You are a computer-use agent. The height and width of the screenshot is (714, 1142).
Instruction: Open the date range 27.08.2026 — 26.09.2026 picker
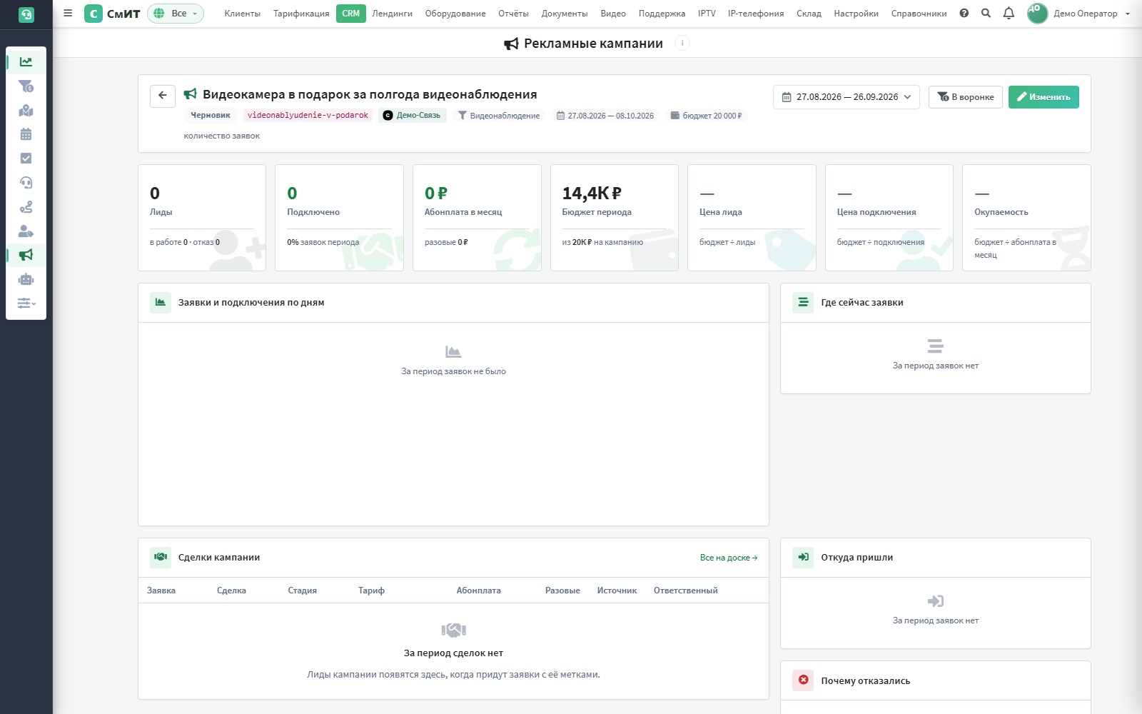846,96
